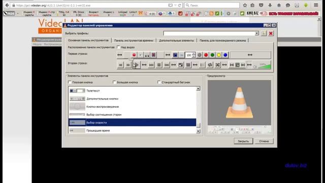The height and width of the screenshot is (183, 325).
Task: Click the browser home icon
Action: 279,6
